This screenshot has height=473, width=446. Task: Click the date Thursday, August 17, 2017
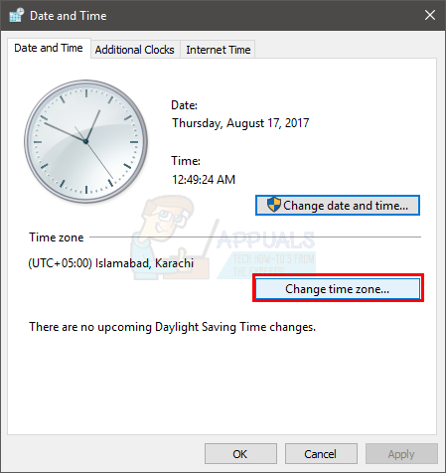pos(240,123)
